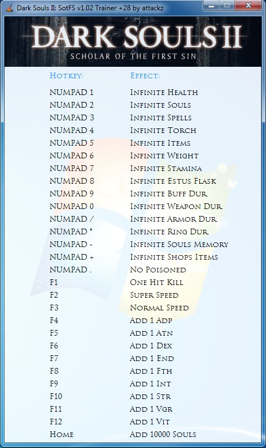Select the Super Speed effect text
Screen dimensions: 266x448
tap(154, 295)
